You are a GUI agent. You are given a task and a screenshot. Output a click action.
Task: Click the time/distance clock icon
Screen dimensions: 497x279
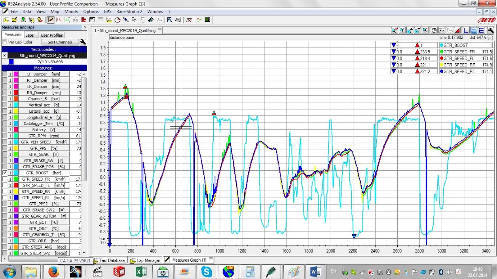point(434,30)
